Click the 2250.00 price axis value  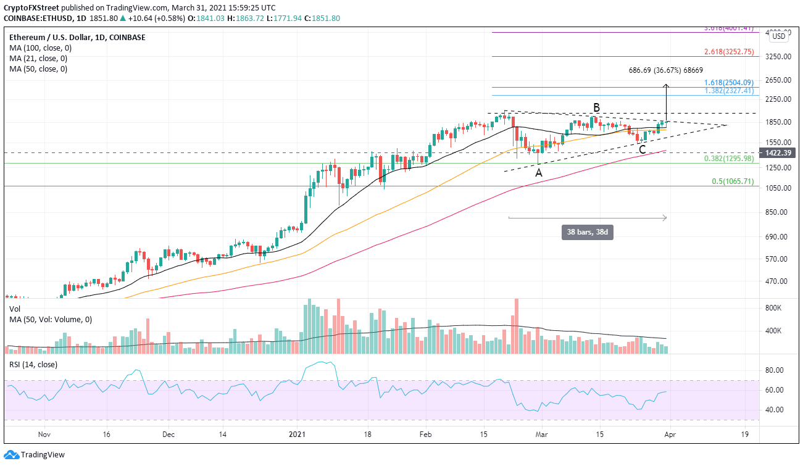[778, 99]
